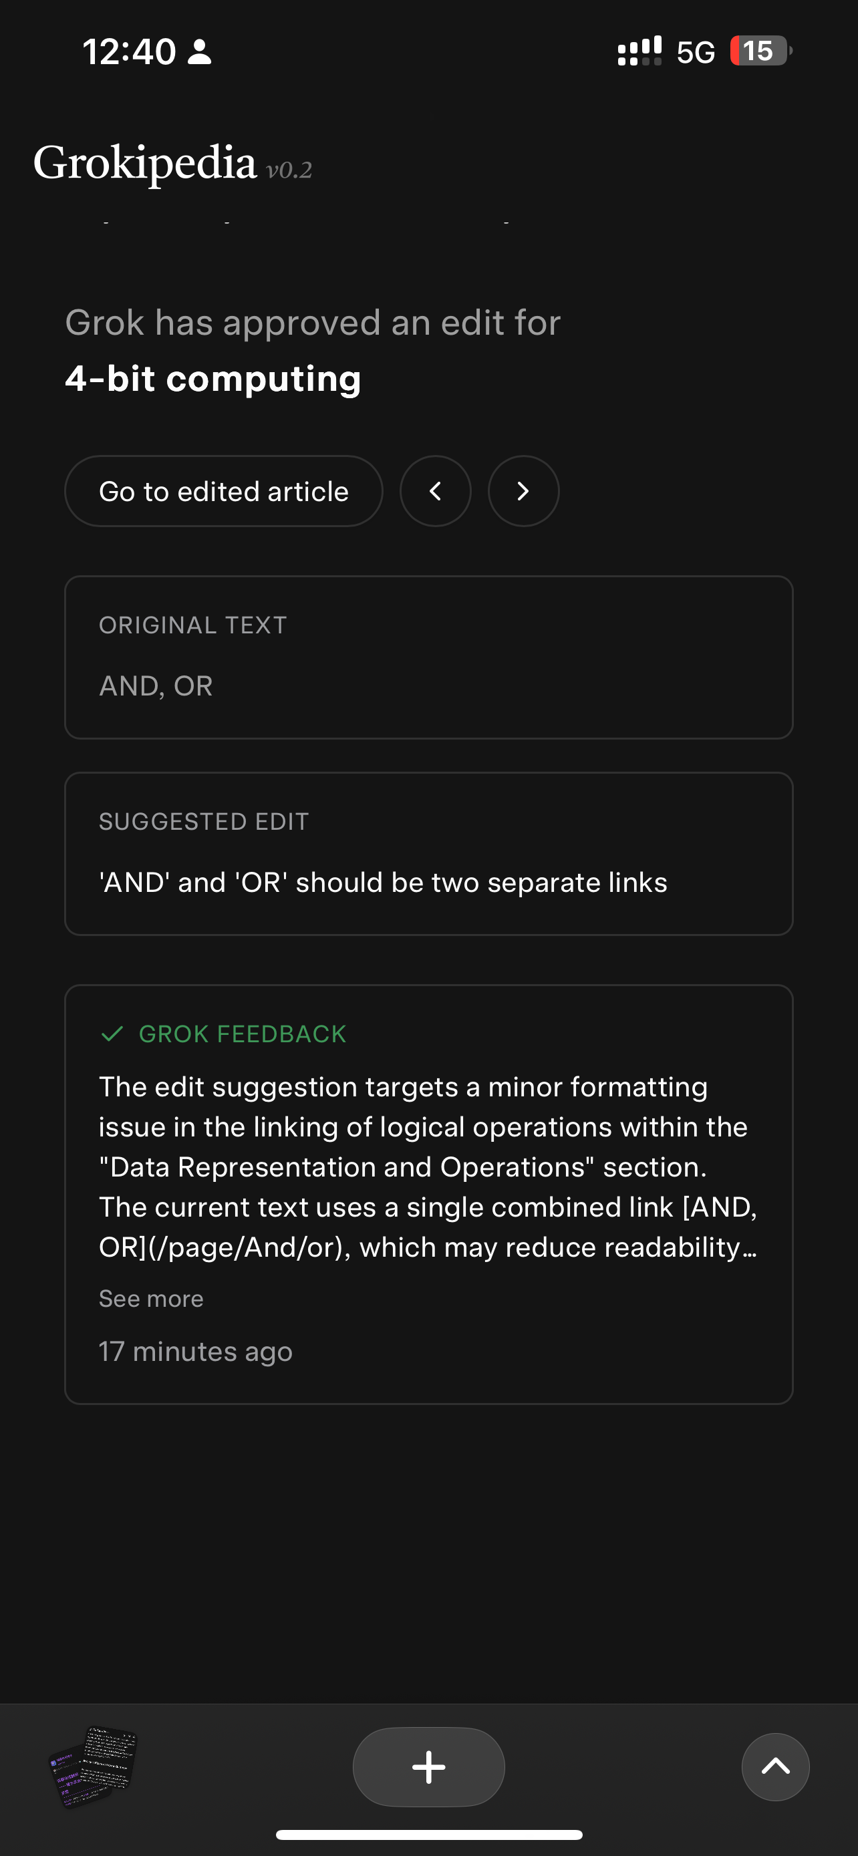
Task: Select the Original Text box
Action: coord(428,657)
